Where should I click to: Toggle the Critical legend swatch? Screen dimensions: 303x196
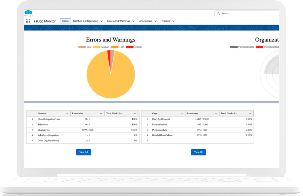tap(130, 47)
